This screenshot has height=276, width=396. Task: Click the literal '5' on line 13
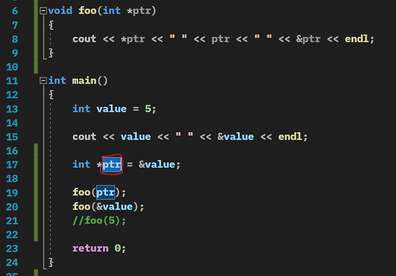(148, 109)
